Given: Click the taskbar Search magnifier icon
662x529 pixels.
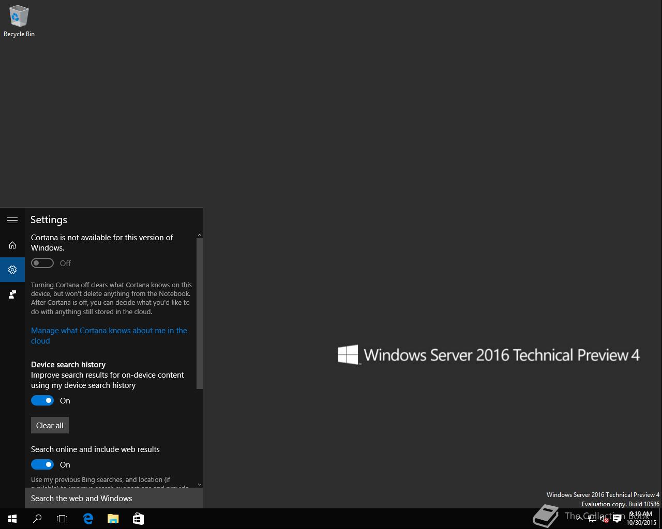Looking at the screenshot, I should (x=37, y=519).
